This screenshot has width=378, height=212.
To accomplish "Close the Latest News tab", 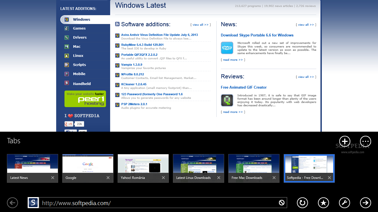I will [x=53, y=177].
